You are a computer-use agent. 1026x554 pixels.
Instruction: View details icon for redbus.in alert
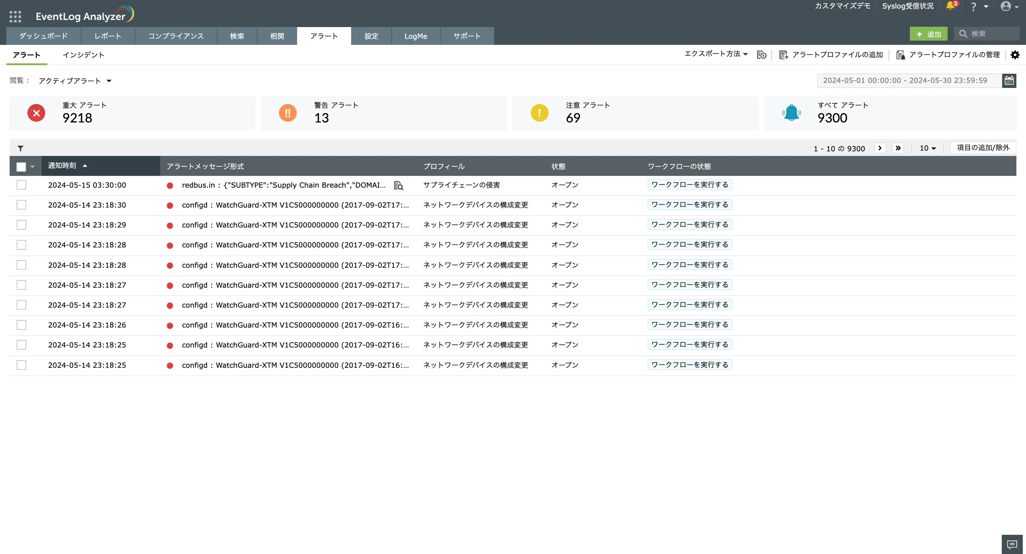398,185
